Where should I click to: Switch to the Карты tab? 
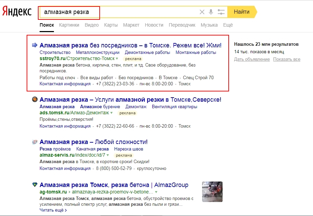click(111, 25)
